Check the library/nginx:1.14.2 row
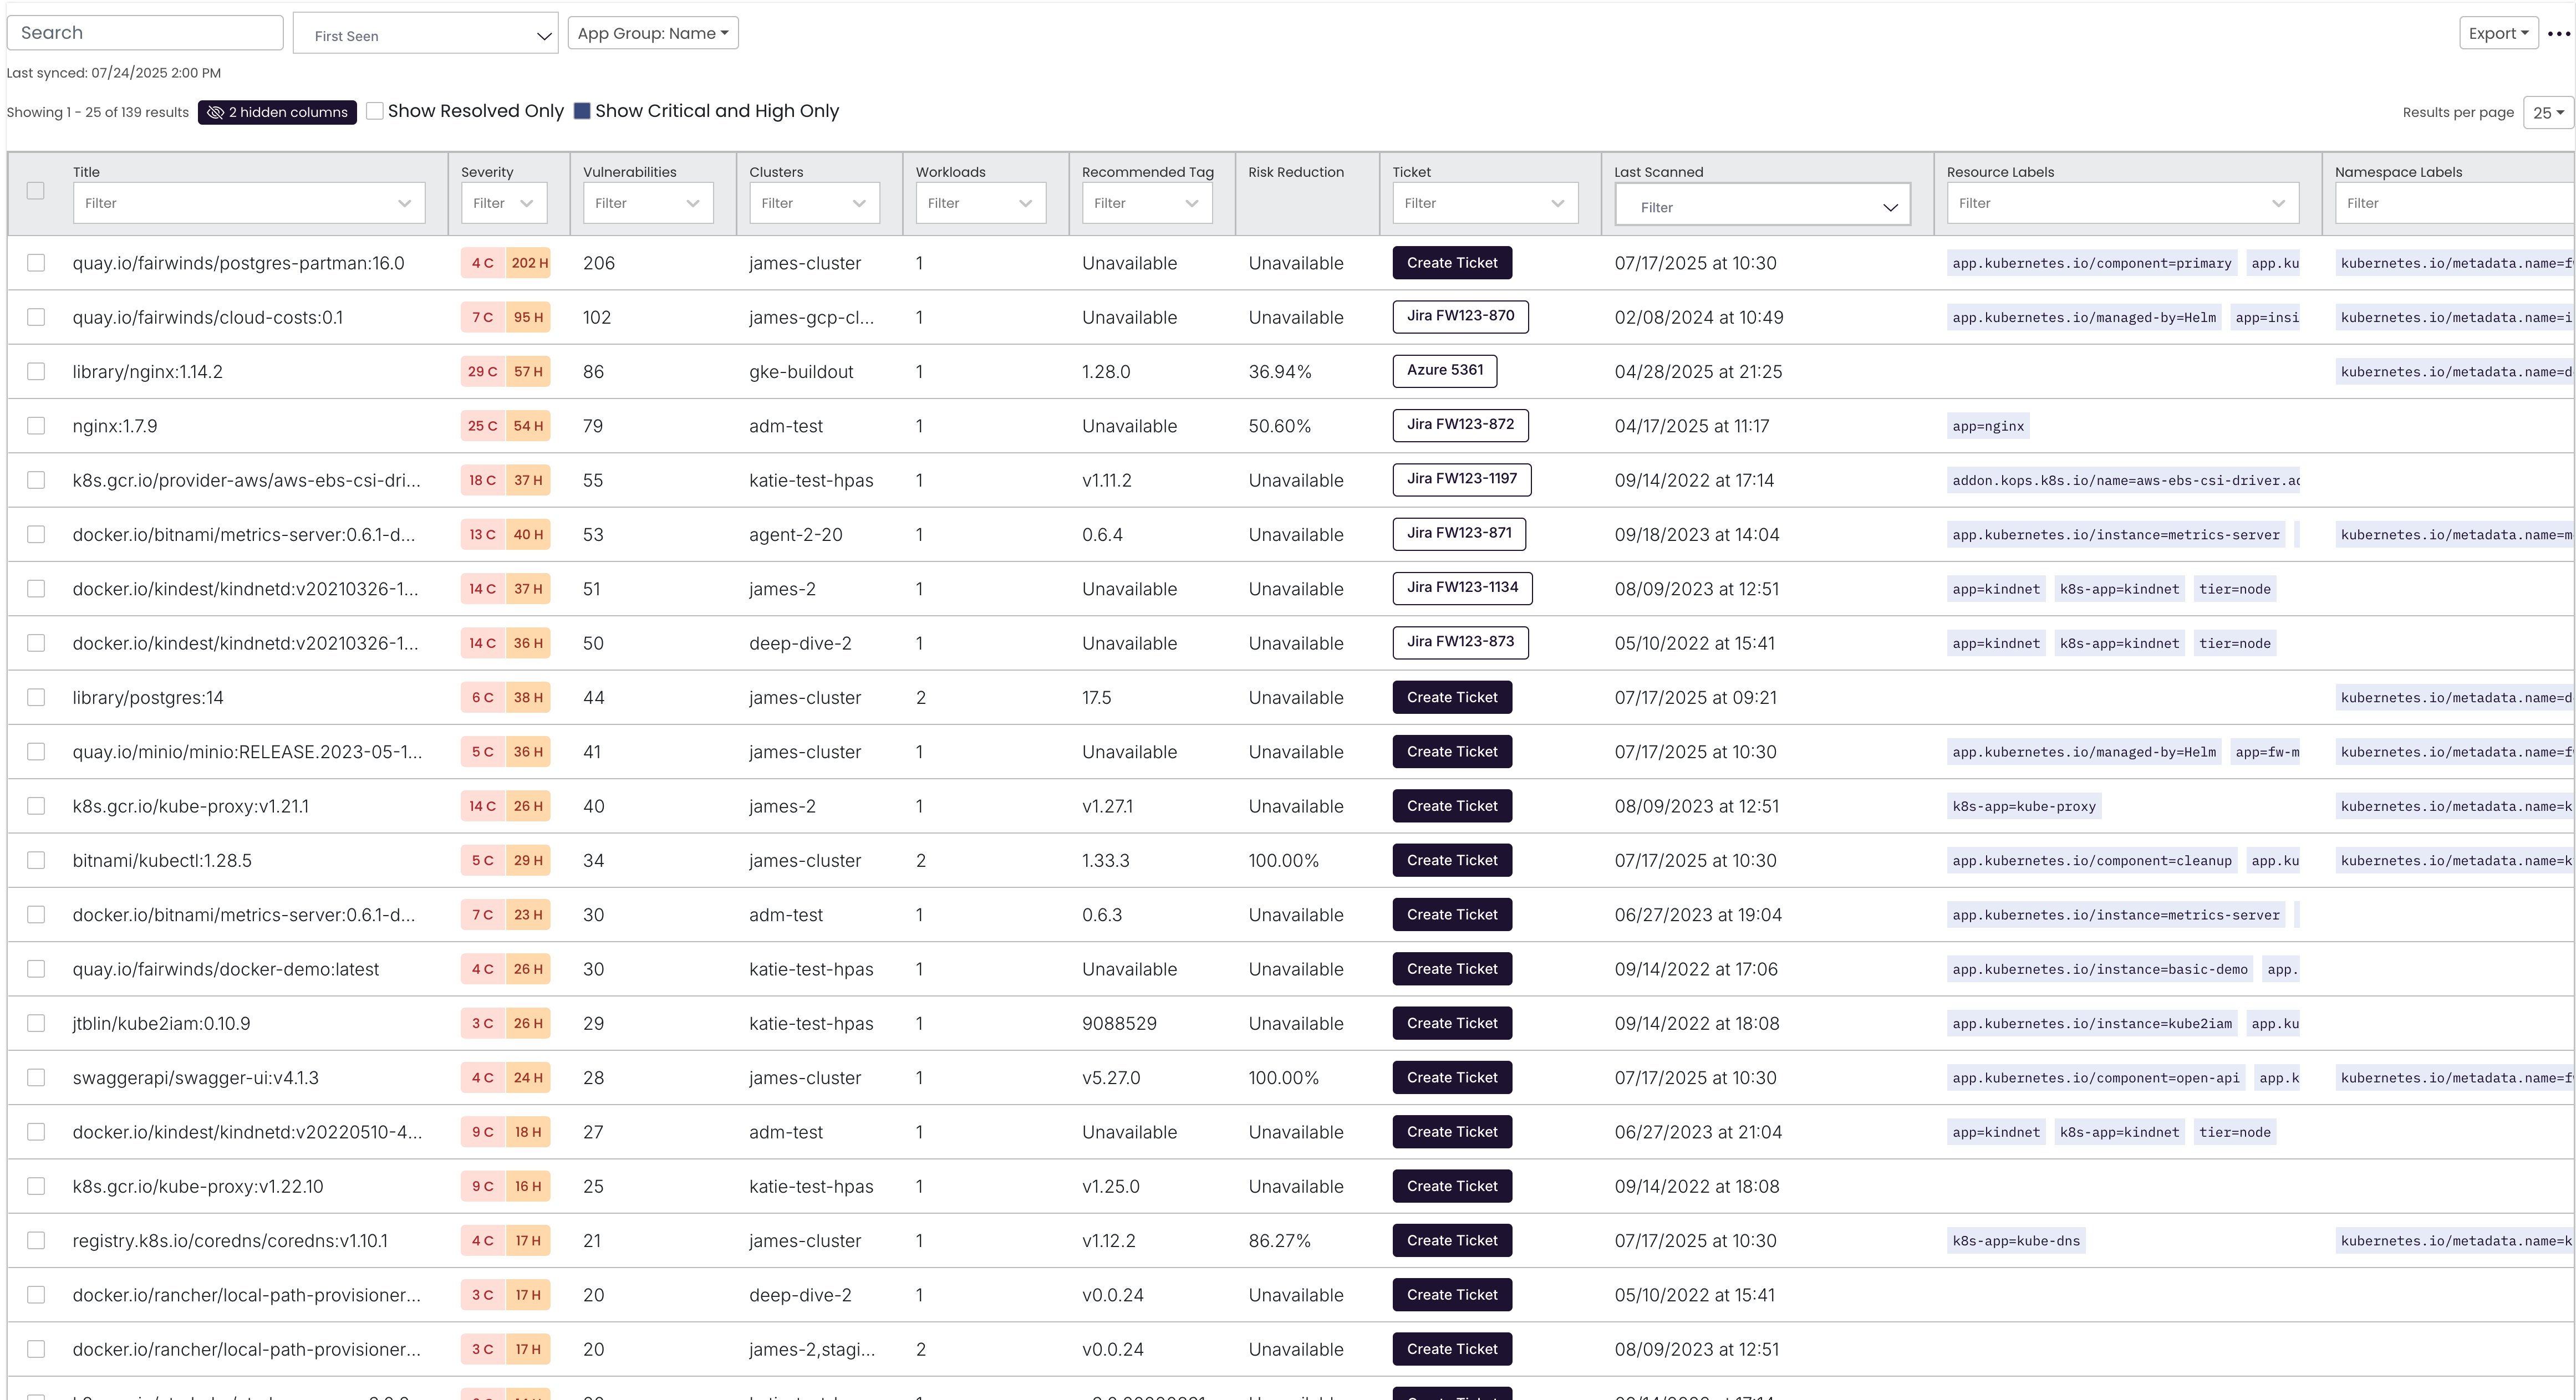This screenshot has height=1400, width=2576. (36, 372)
